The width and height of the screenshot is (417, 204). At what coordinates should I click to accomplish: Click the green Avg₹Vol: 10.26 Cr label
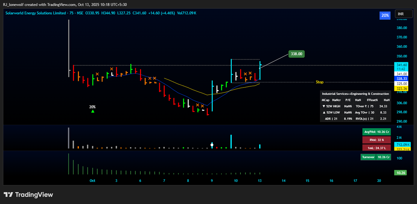[x=376, y=132]
